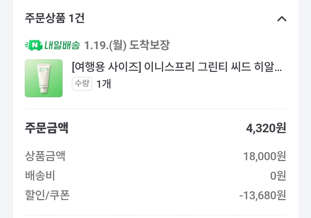This screenshot has width=311, height=218.
Task: Click the 0원 shipping fee value
Action: [278, 176]
